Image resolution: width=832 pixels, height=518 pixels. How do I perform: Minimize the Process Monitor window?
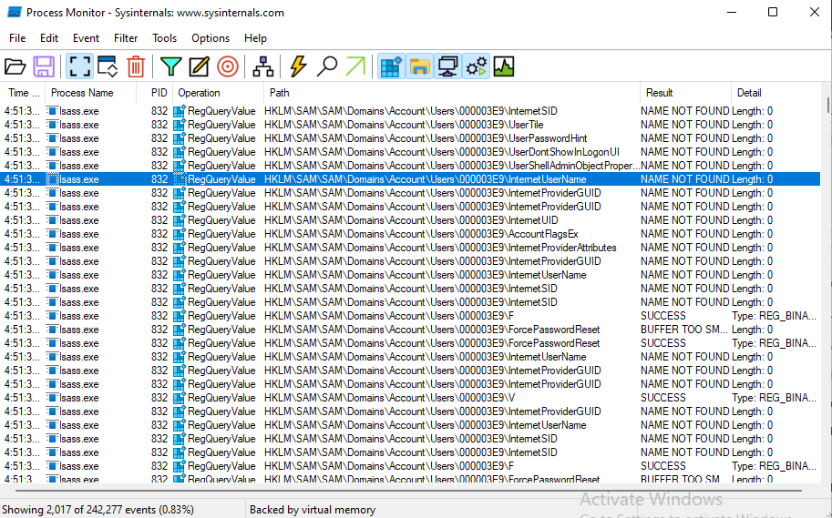[732, 12]
